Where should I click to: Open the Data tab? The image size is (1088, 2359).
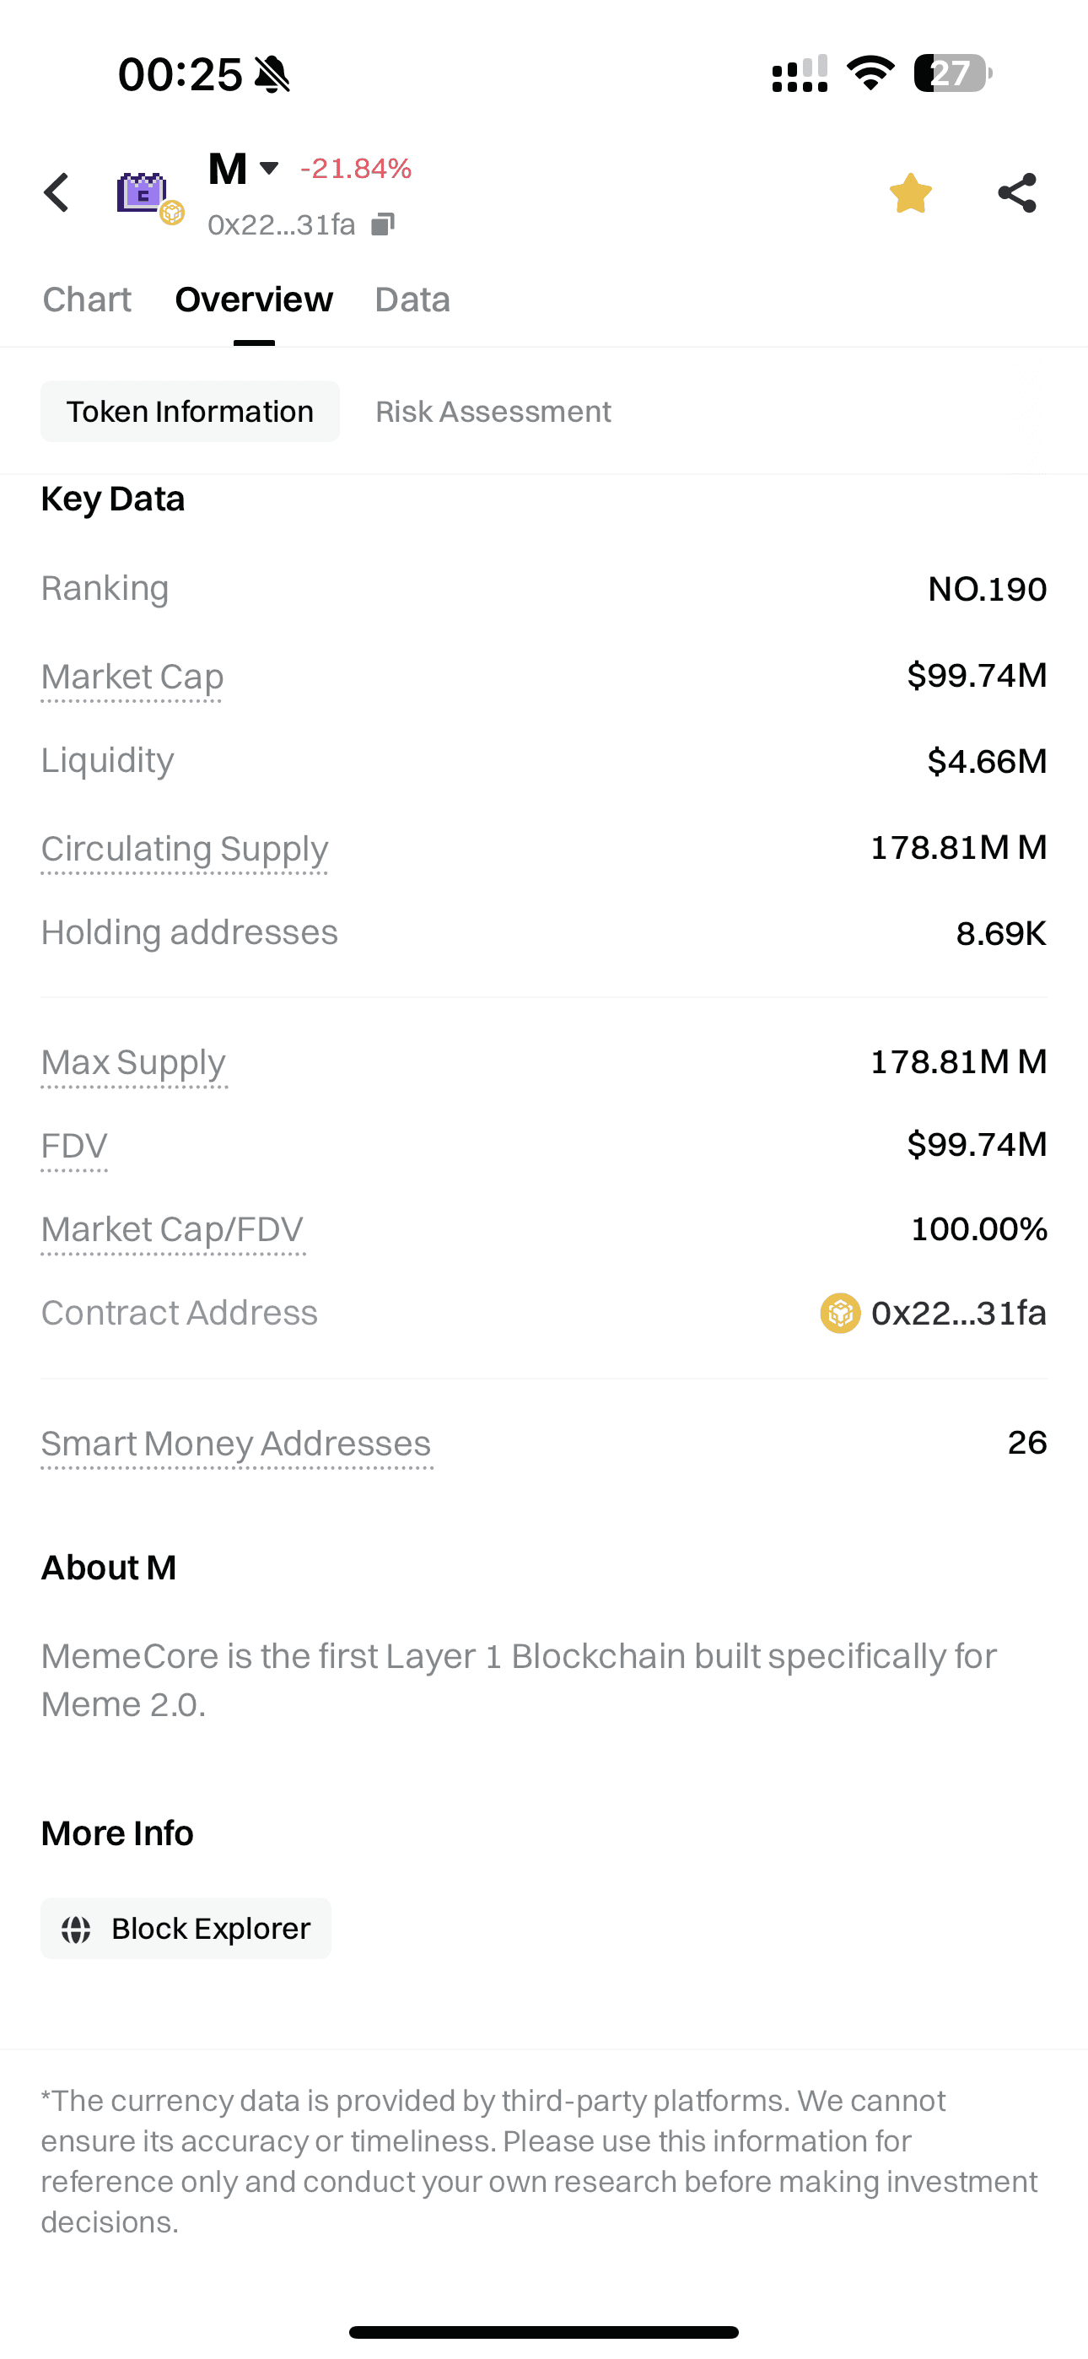point(412,300)
